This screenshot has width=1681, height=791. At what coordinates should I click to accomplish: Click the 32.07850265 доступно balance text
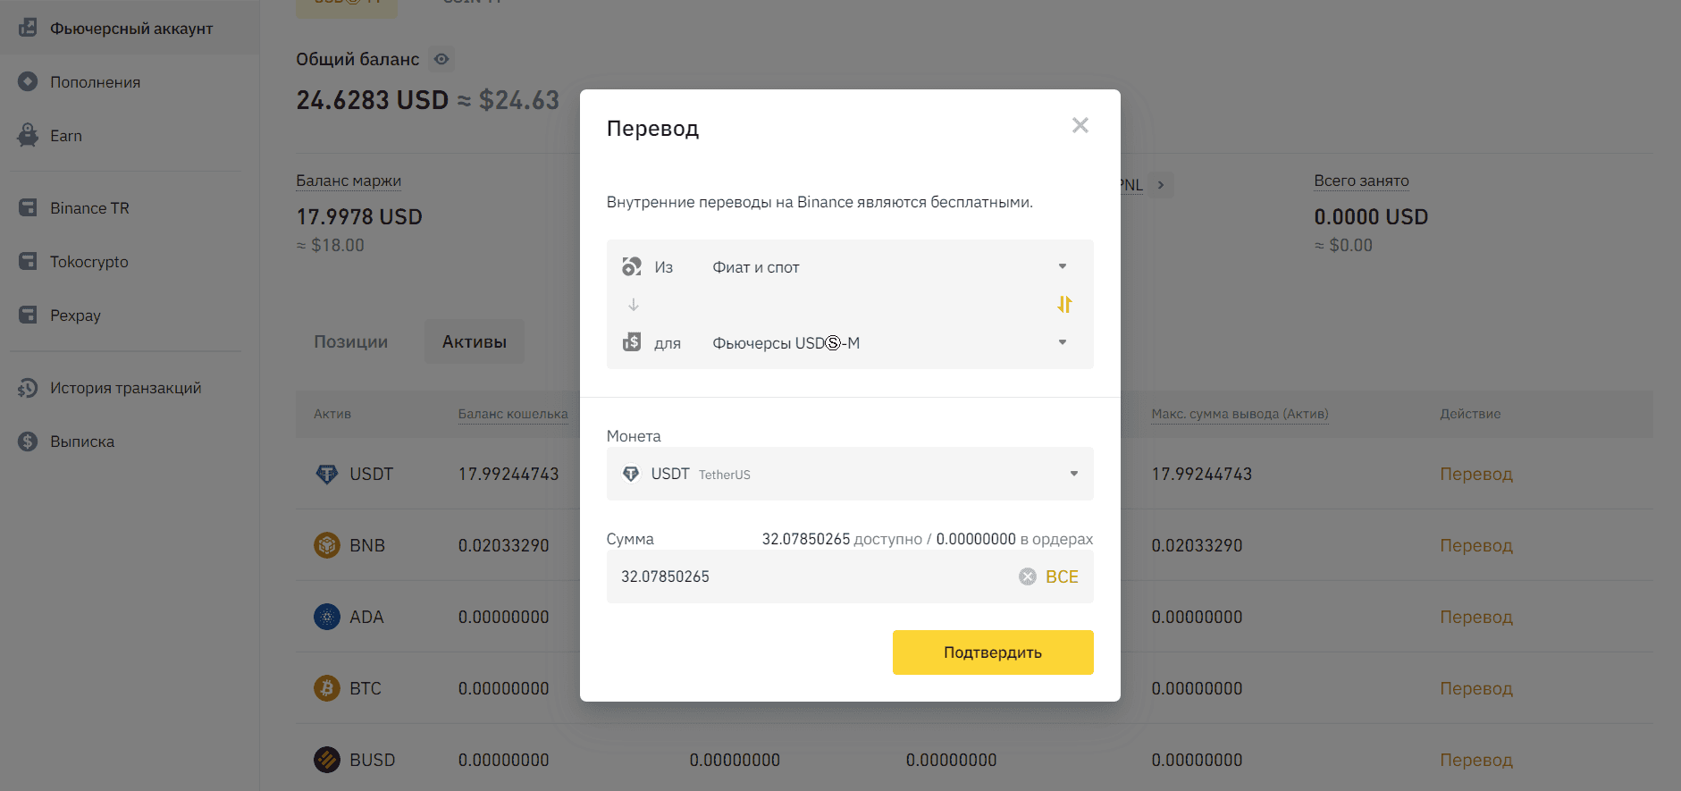842,539
